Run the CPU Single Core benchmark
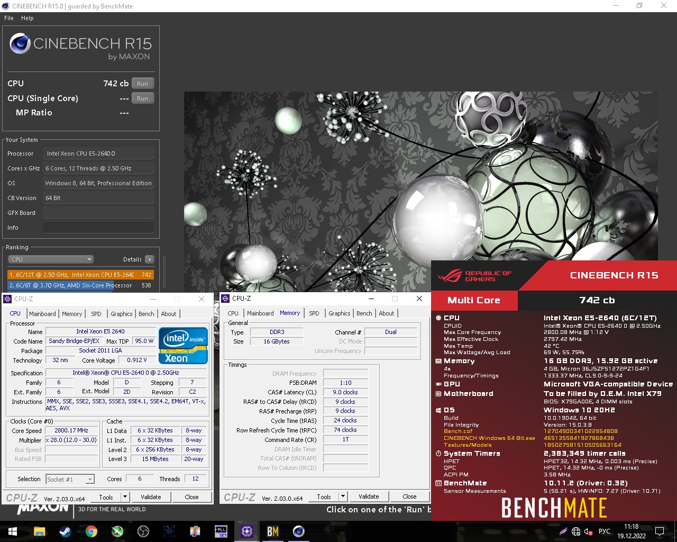 [x=143, y=98]
